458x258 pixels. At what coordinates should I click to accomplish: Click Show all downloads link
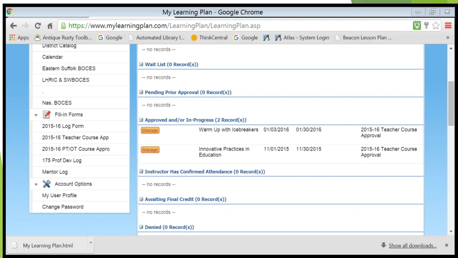pyautogui.click(x=412, y=245)
